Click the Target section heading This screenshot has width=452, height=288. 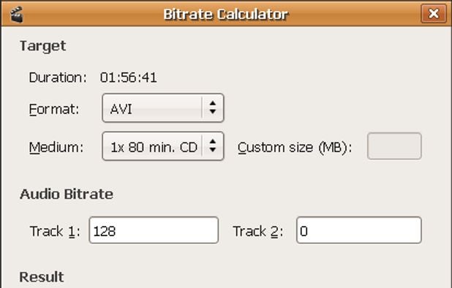[x=42, y=46]
